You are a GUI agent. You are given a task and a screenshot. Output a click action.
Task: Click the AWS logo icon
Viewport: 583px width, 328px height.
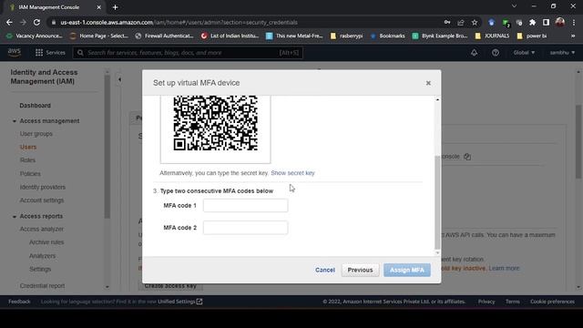pyautogui.click(x=15, y=53)
